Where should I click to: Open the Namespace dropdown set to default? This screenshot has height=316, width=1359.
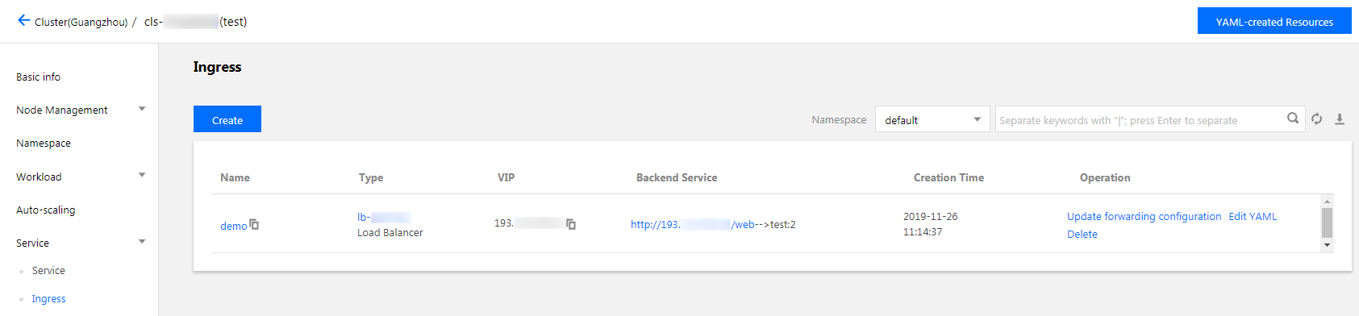pyautogui.click(x=932, y=119)
